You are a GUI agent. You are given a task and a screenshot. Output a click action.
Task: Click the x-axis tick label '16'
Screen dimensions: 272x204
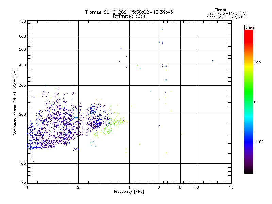[x=231, y=187]
